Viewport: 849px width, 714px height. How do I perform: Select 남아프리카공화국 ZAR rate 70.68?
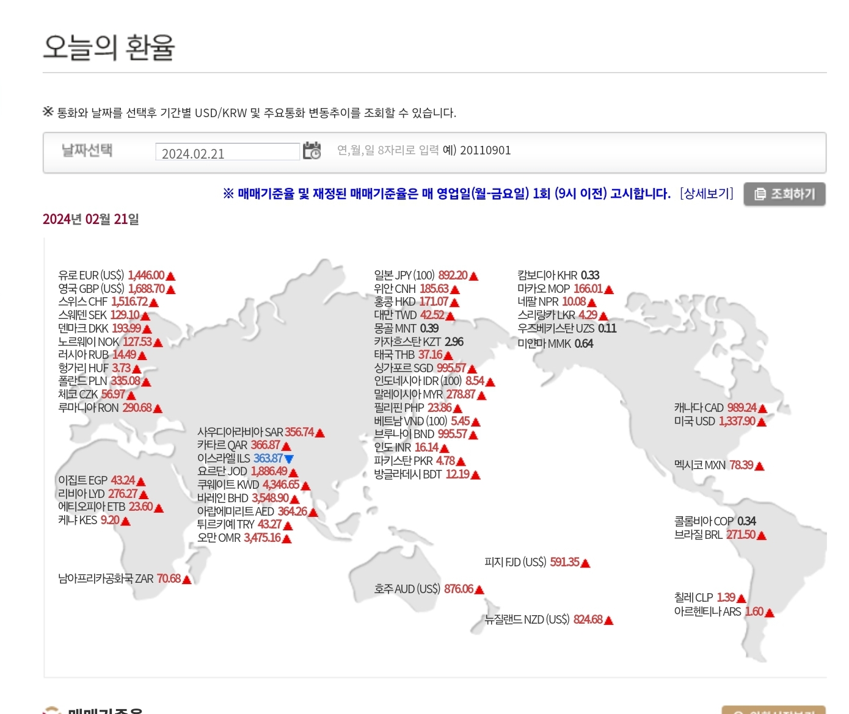tap(169, 579)
